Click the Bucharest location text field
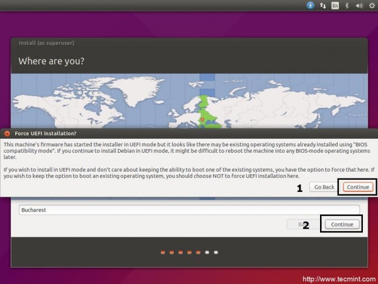Image resolution: width=378 pixels, height=284 pixels. 189,210
